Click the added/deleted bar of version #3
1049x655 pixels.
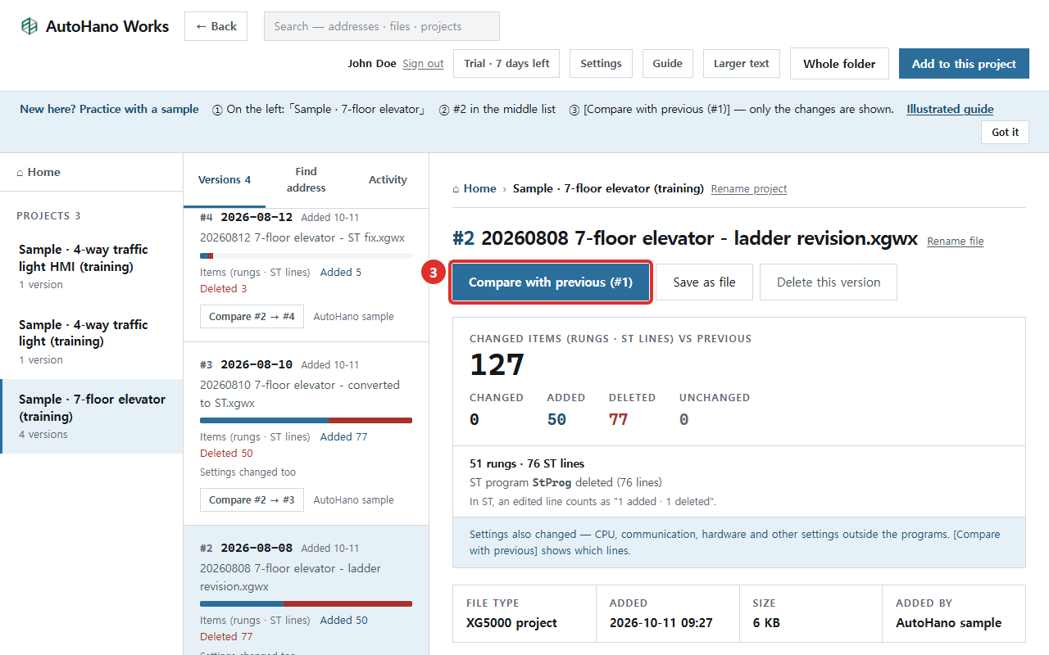coord(306,421)
